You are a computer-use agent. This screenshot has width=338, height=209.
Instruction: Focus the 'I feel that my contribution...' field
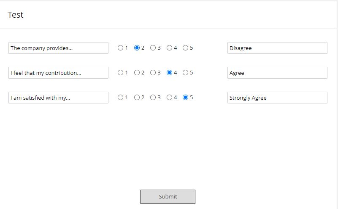(x=58, y=73)
